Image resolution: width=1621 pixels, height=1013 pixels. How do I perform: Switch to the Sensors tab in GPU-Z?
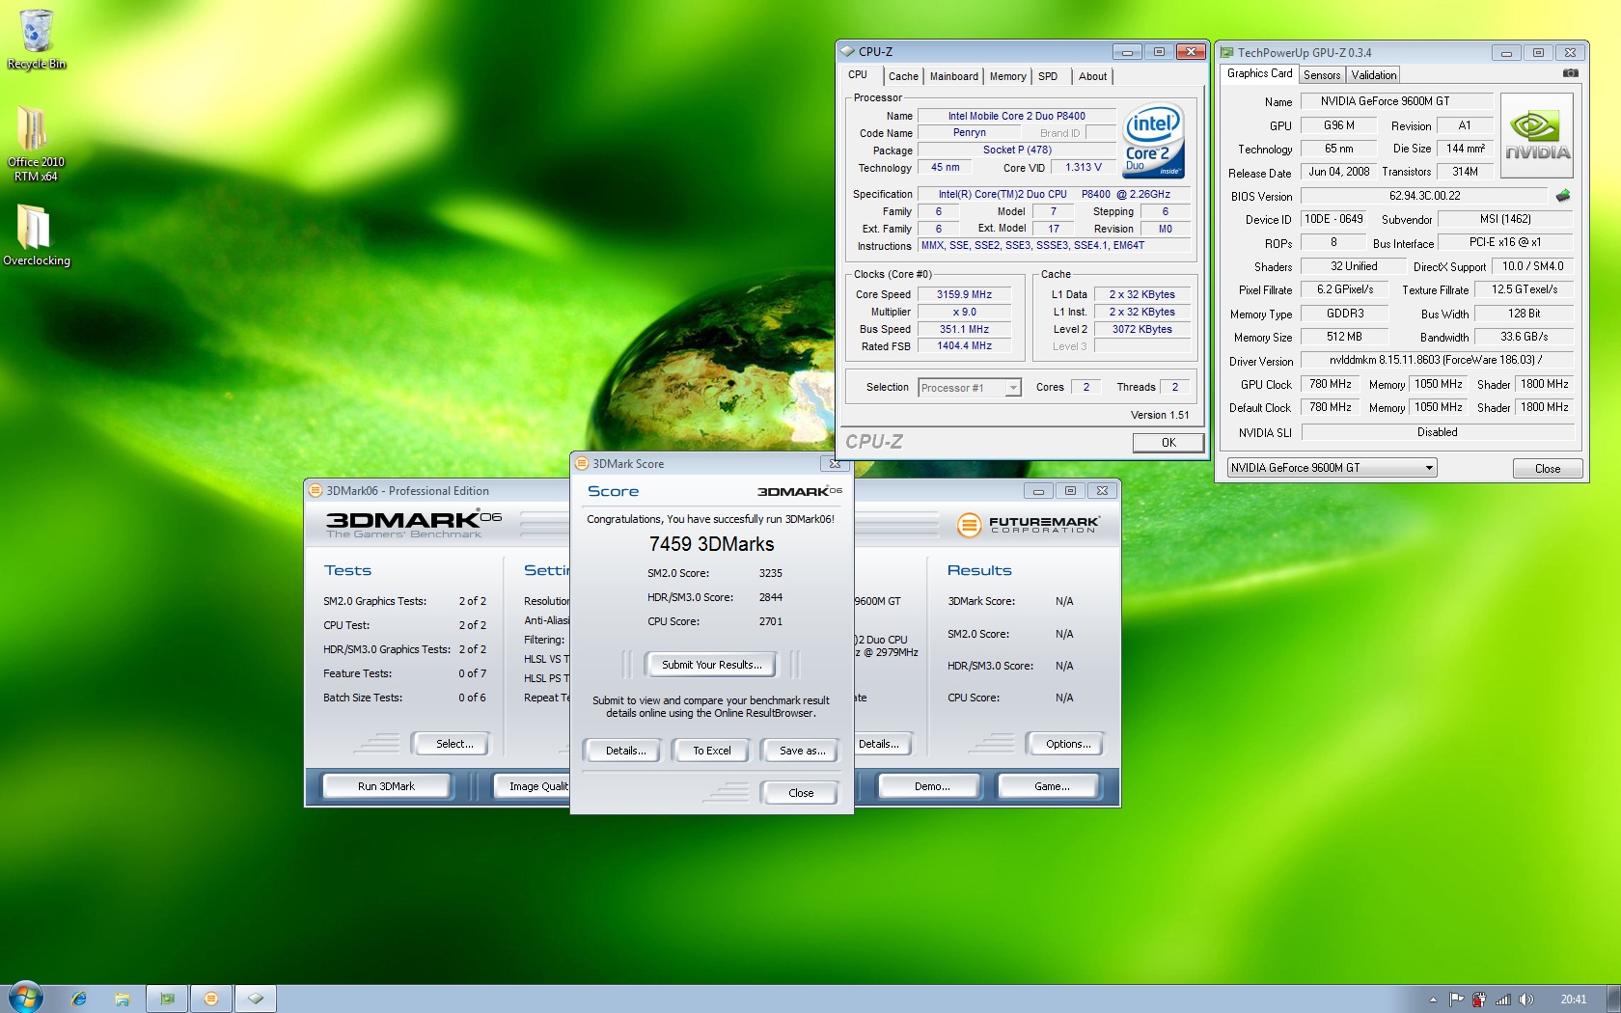click(x=1322, y=75)
